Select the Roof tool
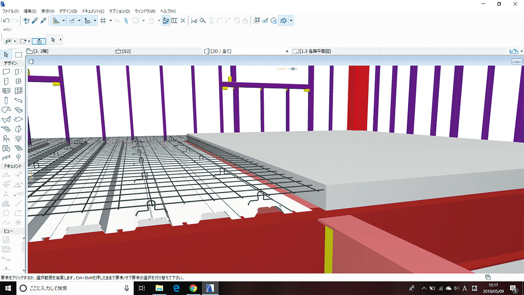Screen dimensions: 524x295 [6, 110]
